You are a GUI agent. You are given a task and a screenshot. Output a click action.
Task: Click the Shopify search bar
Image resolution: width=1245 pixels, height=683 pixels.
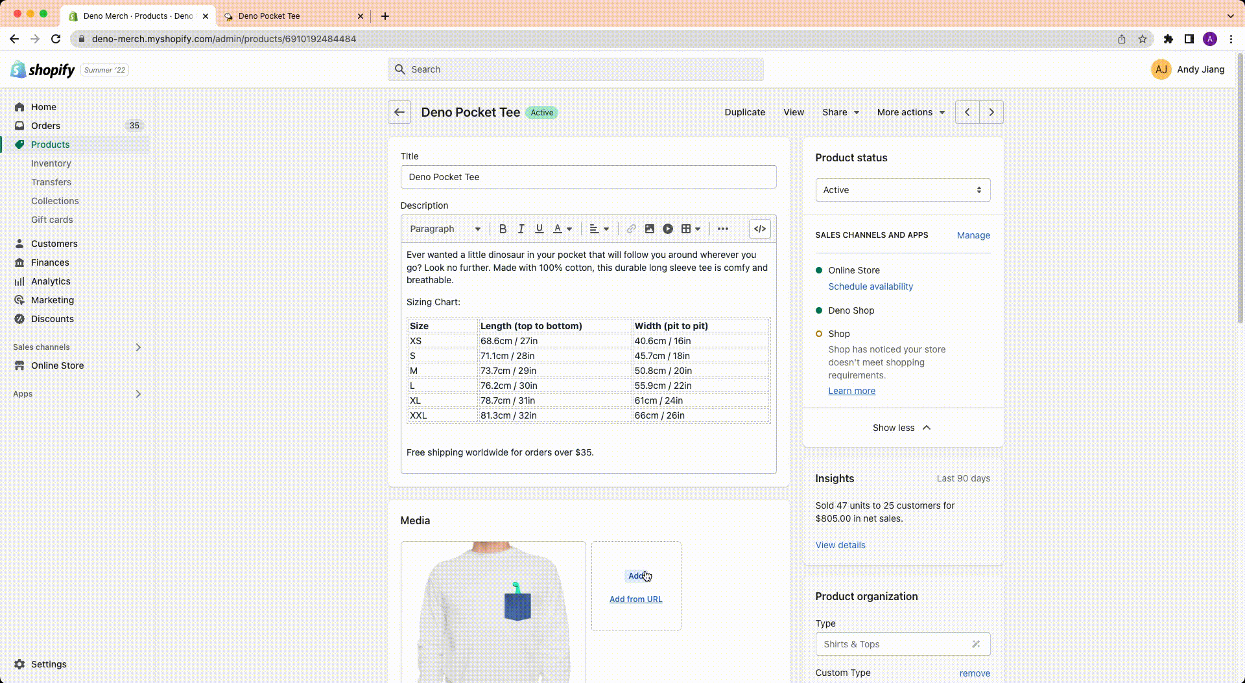[575, 69]
